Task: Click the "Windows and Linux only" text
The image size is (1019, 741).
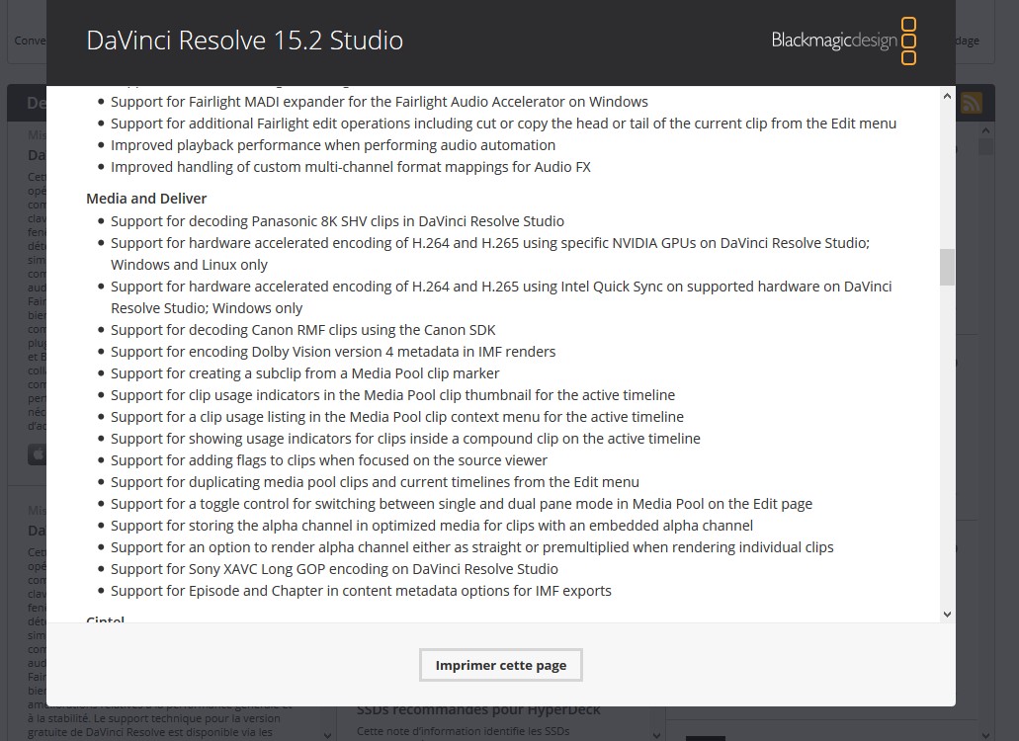Action: tap(189, 265)
